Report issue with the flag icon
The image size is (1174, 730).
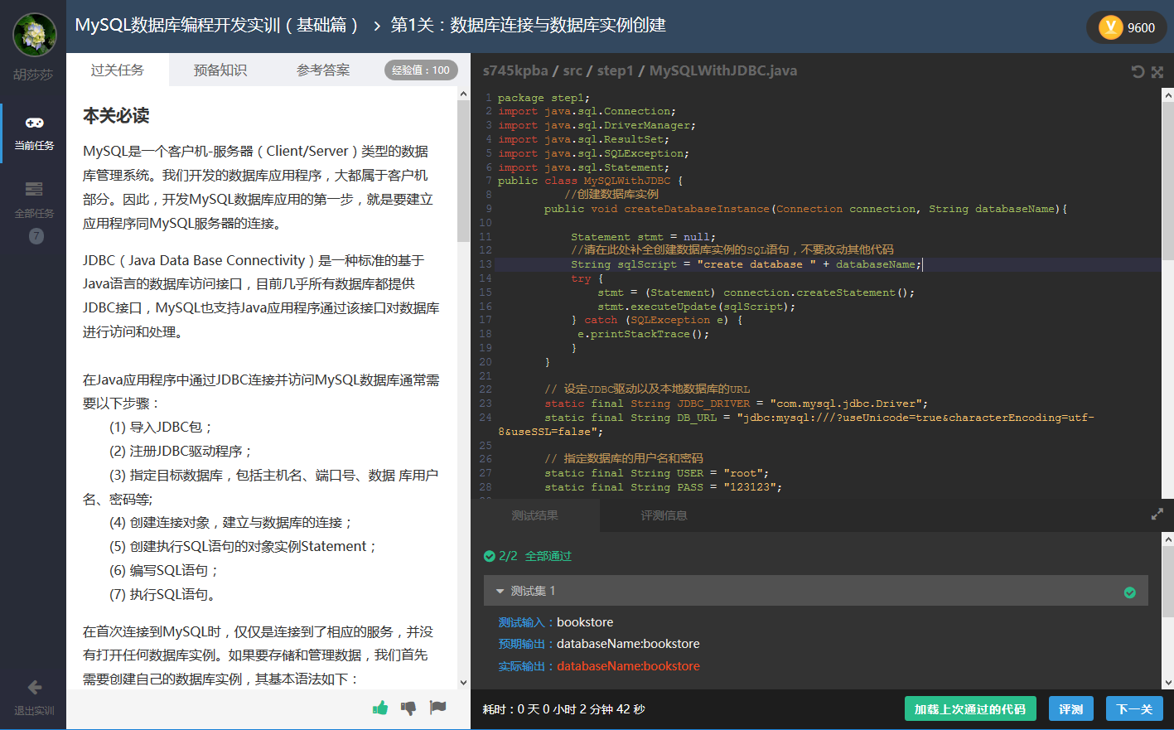pos(437,707)
